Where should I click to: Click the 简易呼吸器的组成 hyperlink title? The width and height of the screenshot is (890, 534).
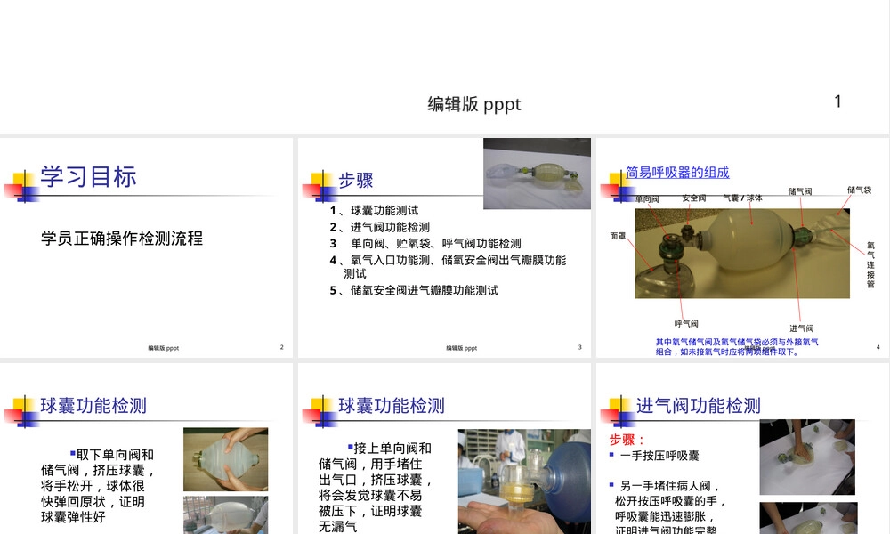(677, 173)
